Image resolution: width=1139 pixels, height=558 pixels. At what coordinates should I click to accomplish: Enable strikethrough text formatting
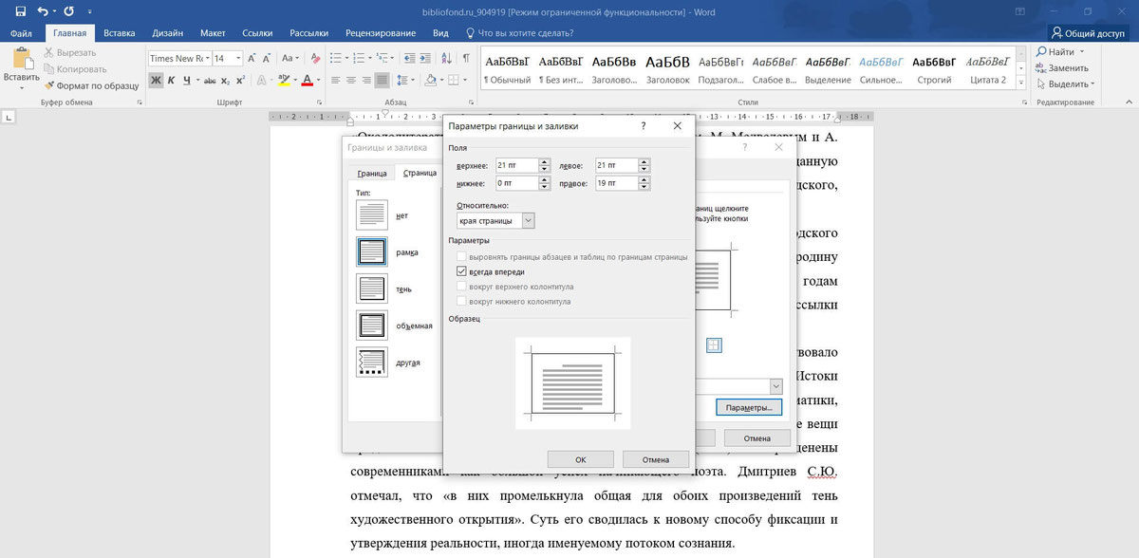coord(211,81)
